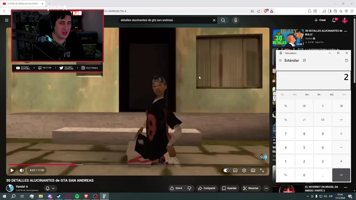Open video player settings gear
This screenshot has width=356, height=200.
tap(244, 170)
